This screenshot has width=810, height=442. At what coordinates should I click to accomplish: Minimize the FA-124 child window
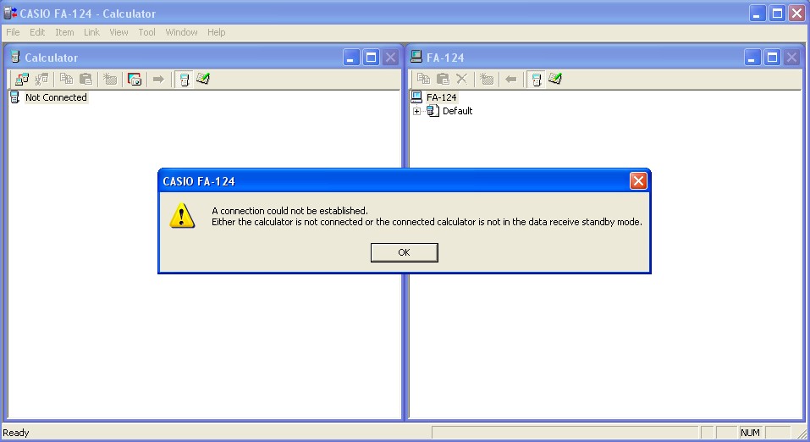click(752, 58)
